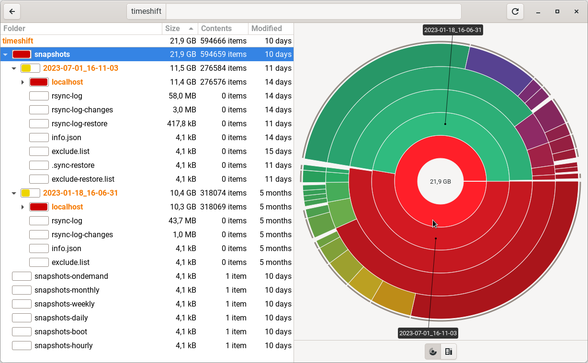Expand localhost with 10,3 GB size
The width and height of the screenshot is (588, 363).
[x=23, y=207]
